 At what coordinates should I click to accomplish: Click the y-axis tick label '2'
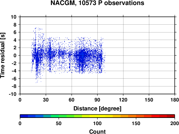pos(15,48)
